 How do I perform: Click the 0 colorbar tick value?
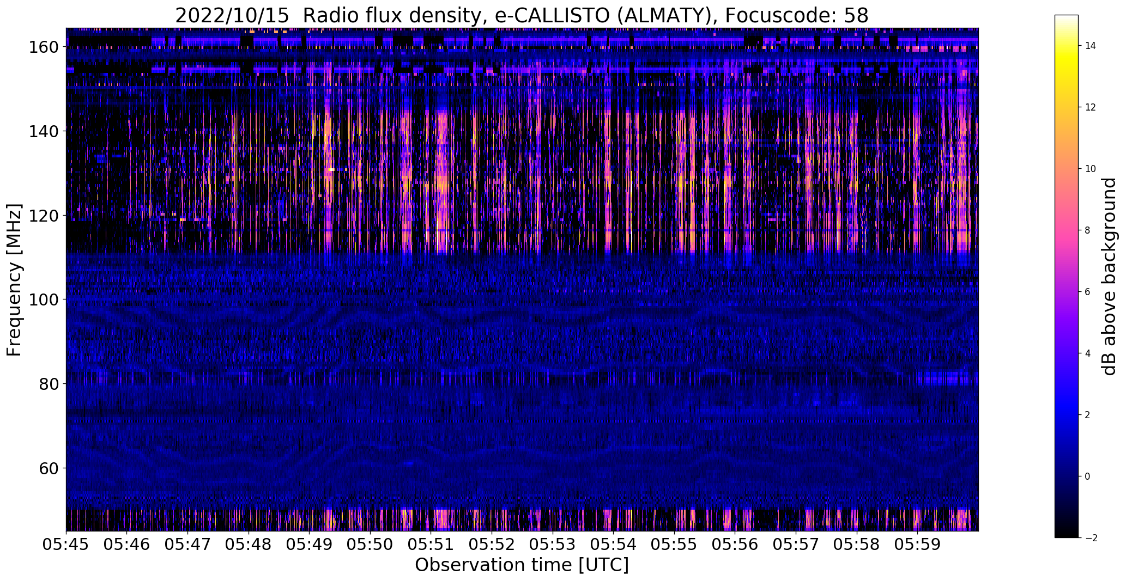coord(1088,476)
